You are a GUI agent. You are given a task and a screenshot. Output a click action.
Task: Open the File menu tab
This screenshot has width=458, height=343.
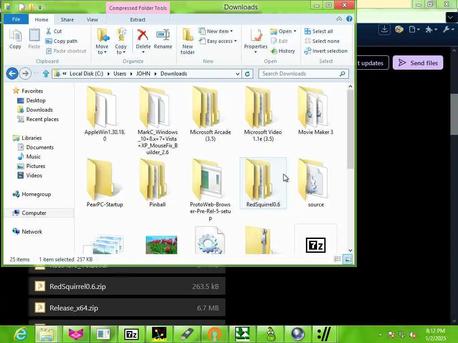(16, 19)
